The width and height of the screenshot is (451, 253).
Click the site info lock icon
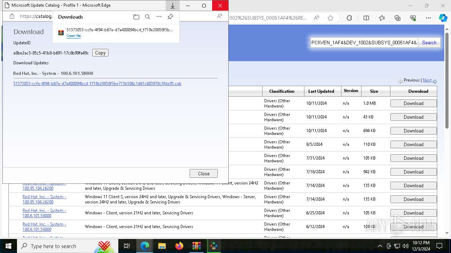[12, 16]
